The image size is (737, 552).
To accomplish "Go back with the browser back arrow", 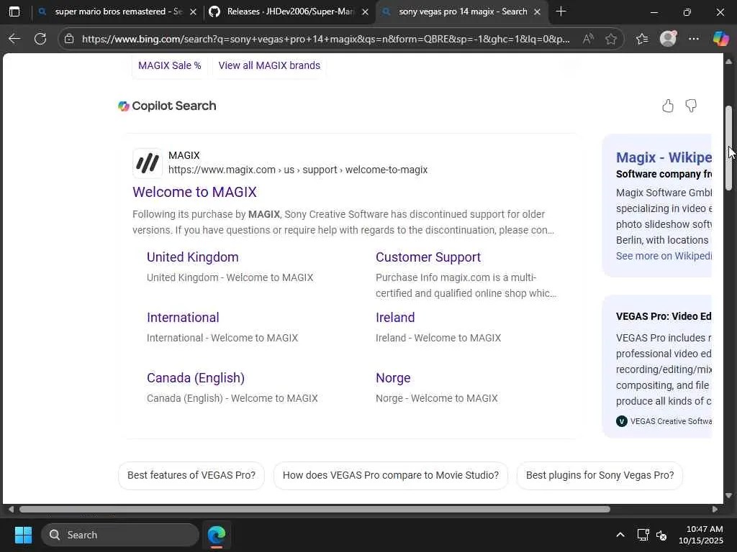I will pyautogui.click(x=14, y=39).
